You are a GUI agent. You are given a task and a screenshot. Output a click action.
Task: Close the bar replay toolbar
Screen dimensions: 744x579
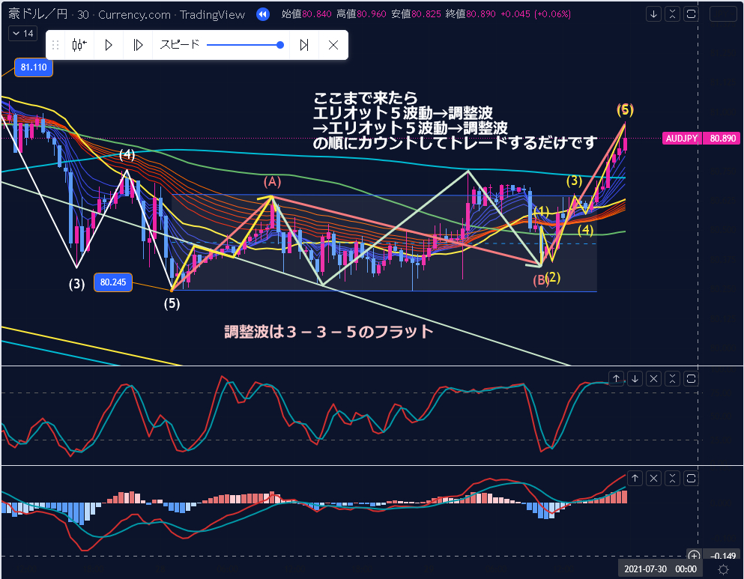pyautogui.click(x=333, y=45)
